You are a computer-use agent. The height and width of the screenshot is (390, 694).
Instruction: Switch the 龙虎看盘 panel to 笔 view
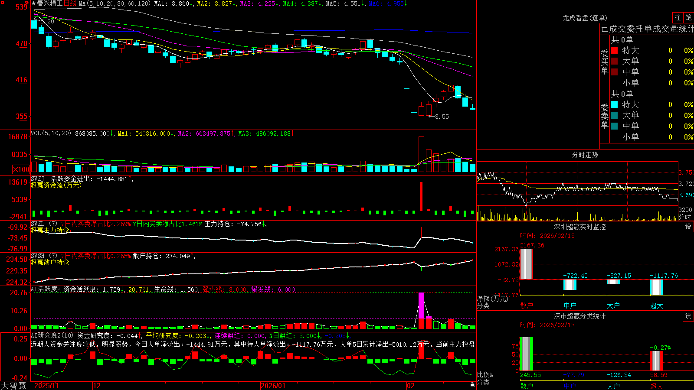[x=688, y=17]
